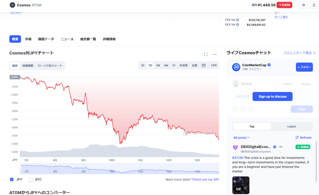
Task: Switch chat feed to Latest tab
Action: [291, 126]
